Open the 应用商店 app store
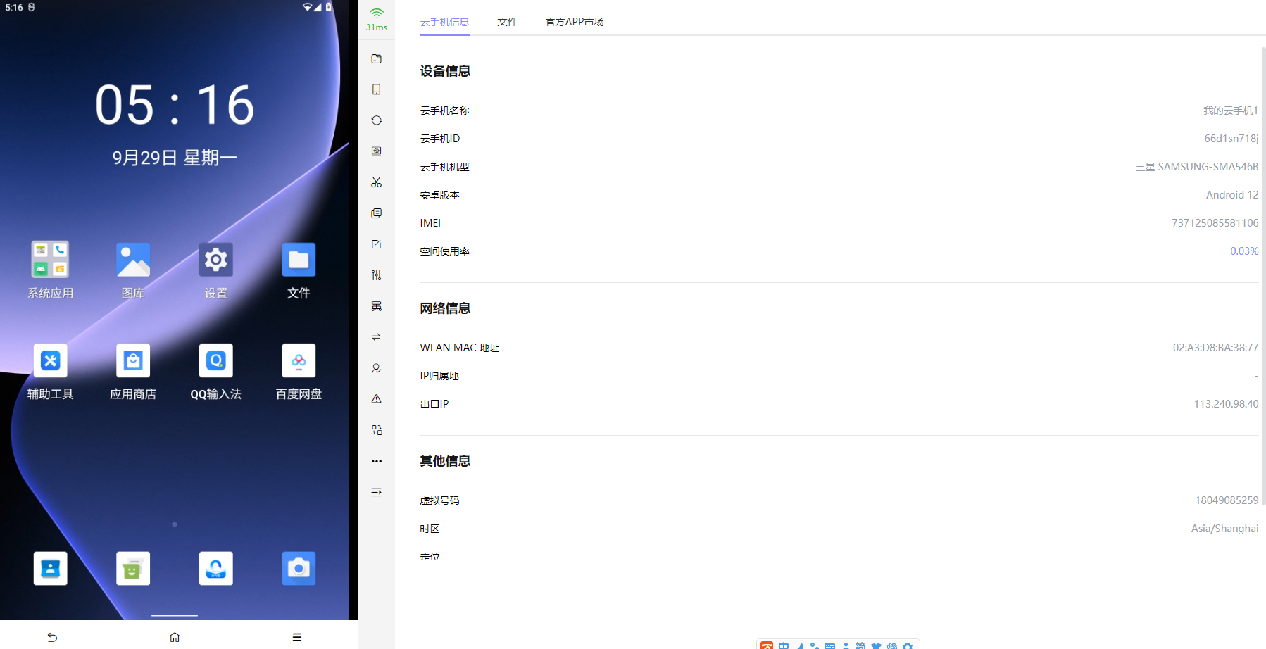 click(x=133, y=361)
